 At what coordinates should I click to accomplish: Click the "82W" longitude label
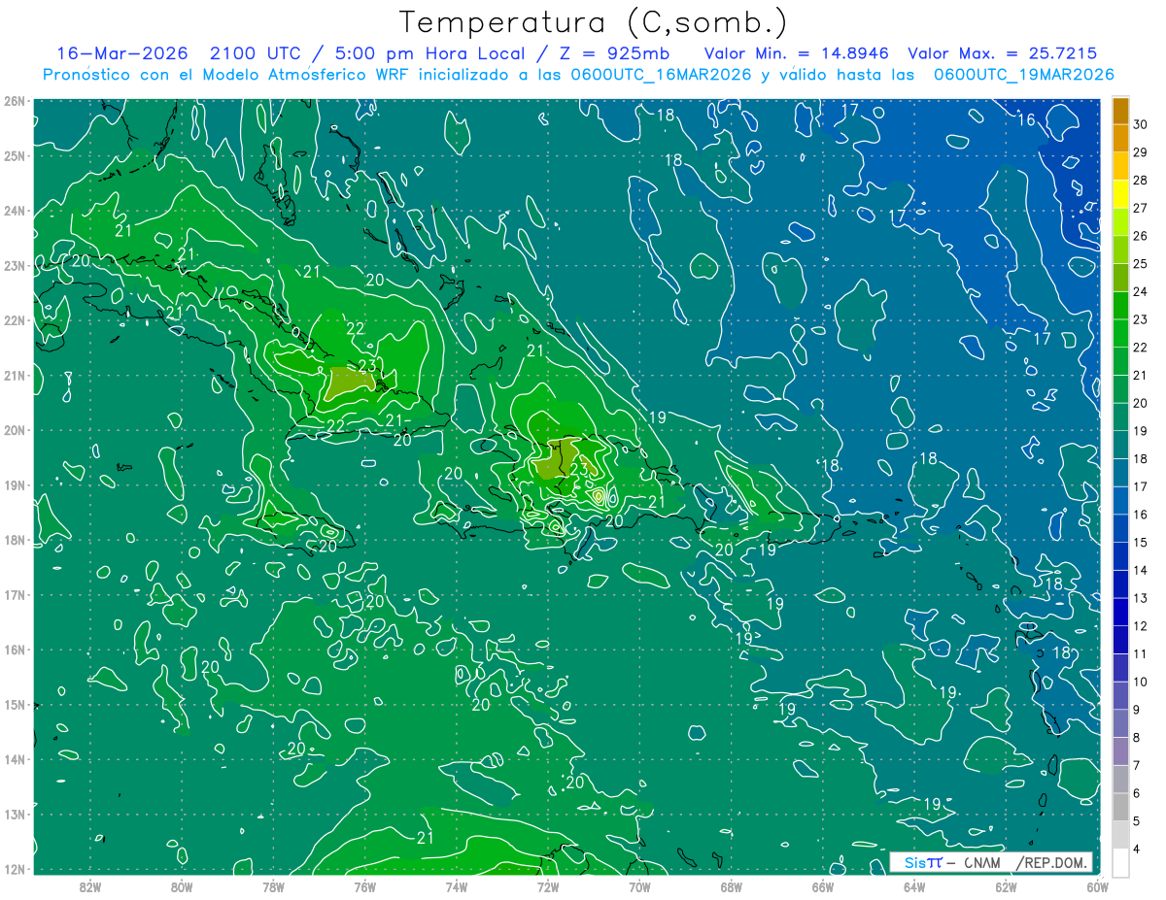89,886
